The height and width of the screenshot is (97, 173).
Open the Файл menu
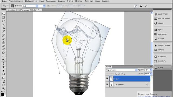(x=4, y=1)
